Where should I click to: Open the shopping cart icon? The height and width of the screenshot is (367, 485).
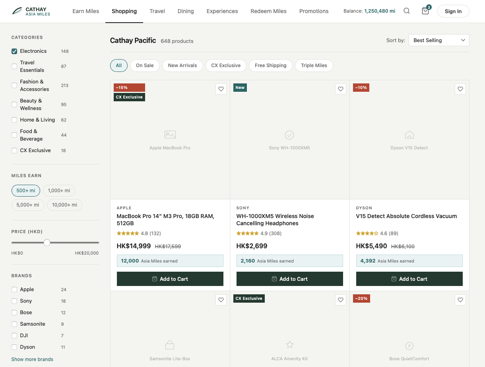(x=425, y=11)
